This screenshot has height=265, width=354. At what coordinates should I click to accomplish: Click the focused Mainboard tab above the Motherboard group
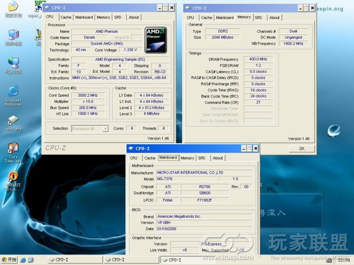pyautogui.click(x=168, y=158)
